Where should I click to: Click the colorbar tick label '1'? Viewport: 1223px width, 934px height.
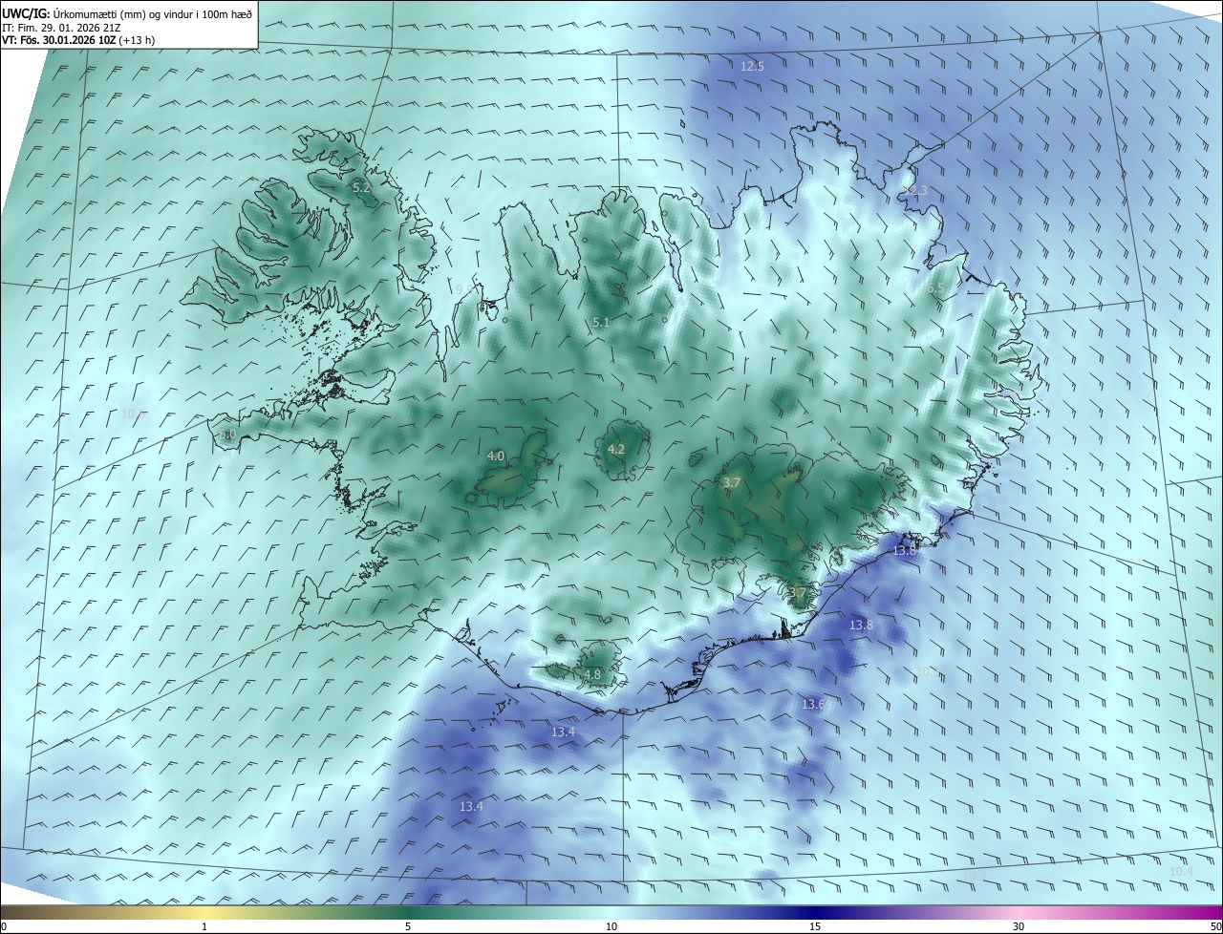click(204, 926)
